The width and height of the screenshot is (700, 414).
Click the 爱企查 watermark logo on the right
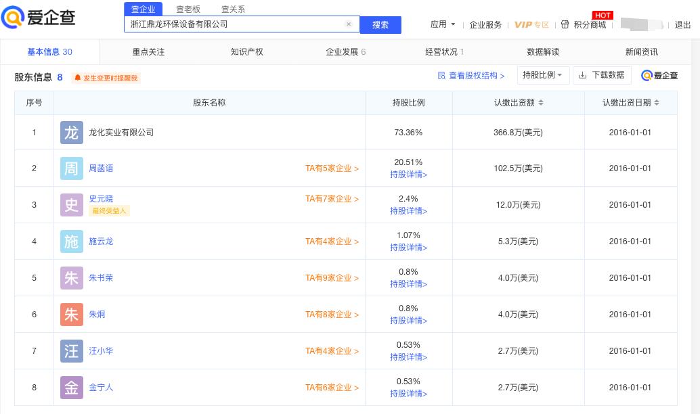tap(659, 76)
